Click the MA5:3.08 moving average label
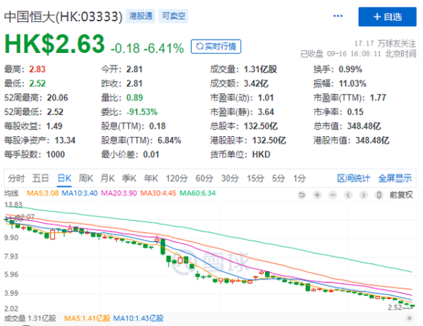423x326 pixels. pos(42,193)
